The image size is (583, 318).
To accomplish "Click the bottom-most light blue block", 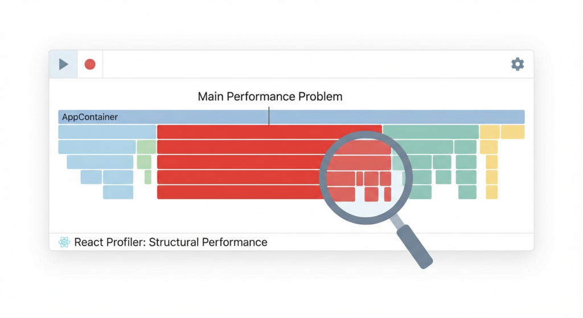I will tap(118, 192).
